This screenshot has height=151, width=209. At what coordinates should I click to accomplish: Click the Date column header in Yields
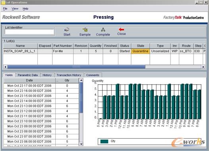(x=29, y=80)
